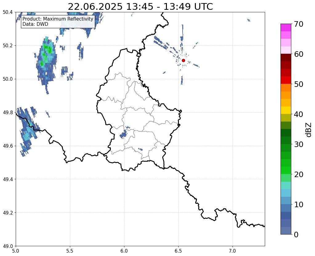315x256 pixels.
Task: Click the "Product: Maximum Reflectivity" label
Action: (58, 19)
